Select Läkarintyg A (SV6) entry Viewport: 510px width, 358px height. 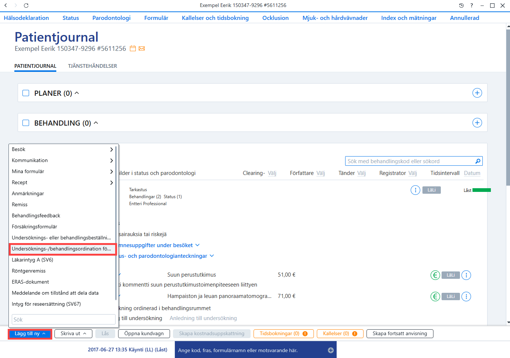pos(62,260)
